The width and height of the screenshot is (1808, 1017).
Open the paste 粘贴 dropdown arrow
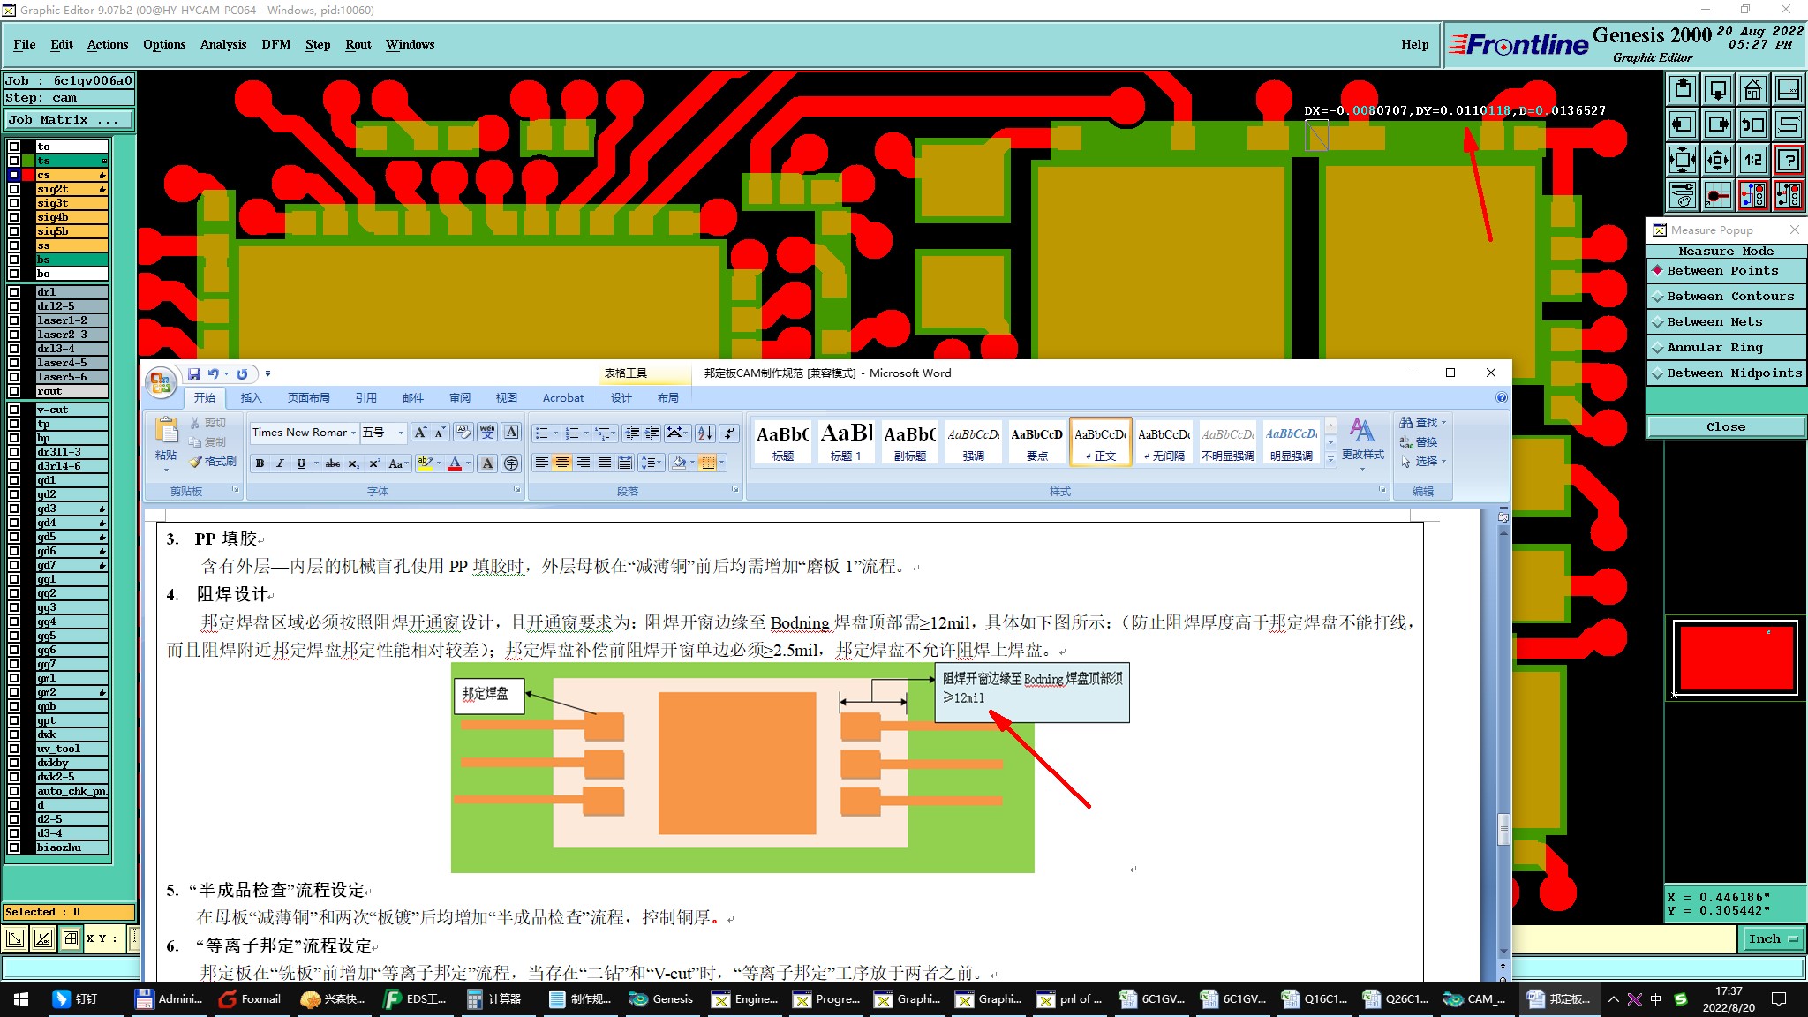166,470
